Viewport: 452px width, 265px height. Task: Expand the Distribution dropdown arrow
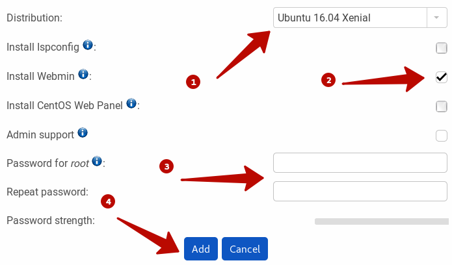pos(437,18)
